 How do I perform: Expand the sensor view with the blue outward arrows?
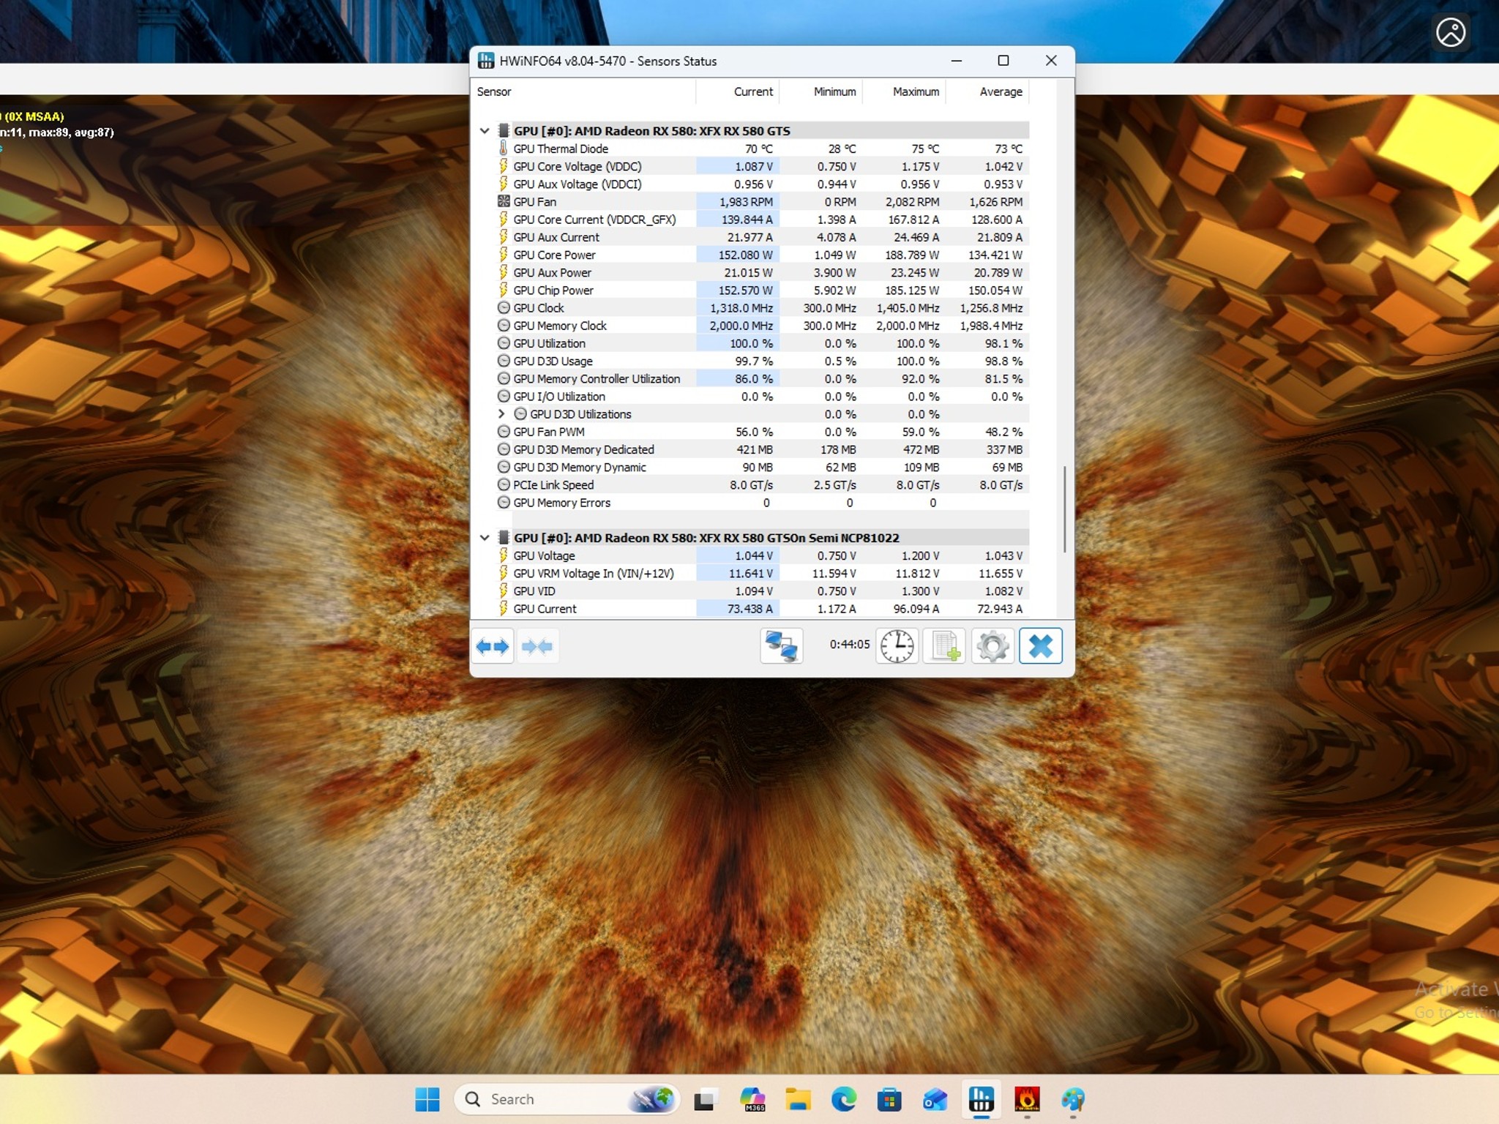click(493, 646)
